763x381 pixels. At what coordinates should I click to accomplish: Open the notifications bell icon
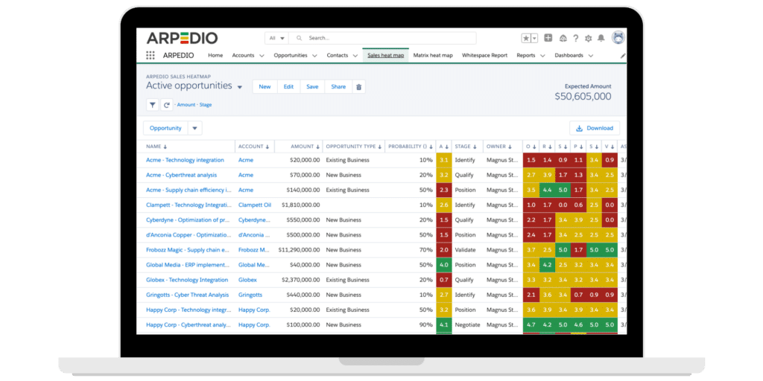click(601, 38)
